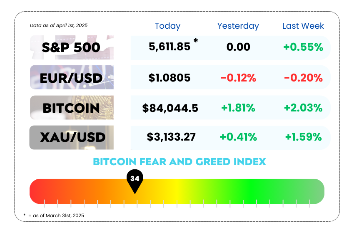Image resolution: width=354 pixels, height=233 pixels.
Task: Select the Today column header
Action: point(167,26)
